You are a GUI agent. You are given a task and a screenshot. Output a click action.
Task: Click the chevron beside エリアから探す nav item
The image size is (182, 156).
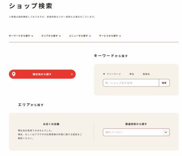coord(60,36)
